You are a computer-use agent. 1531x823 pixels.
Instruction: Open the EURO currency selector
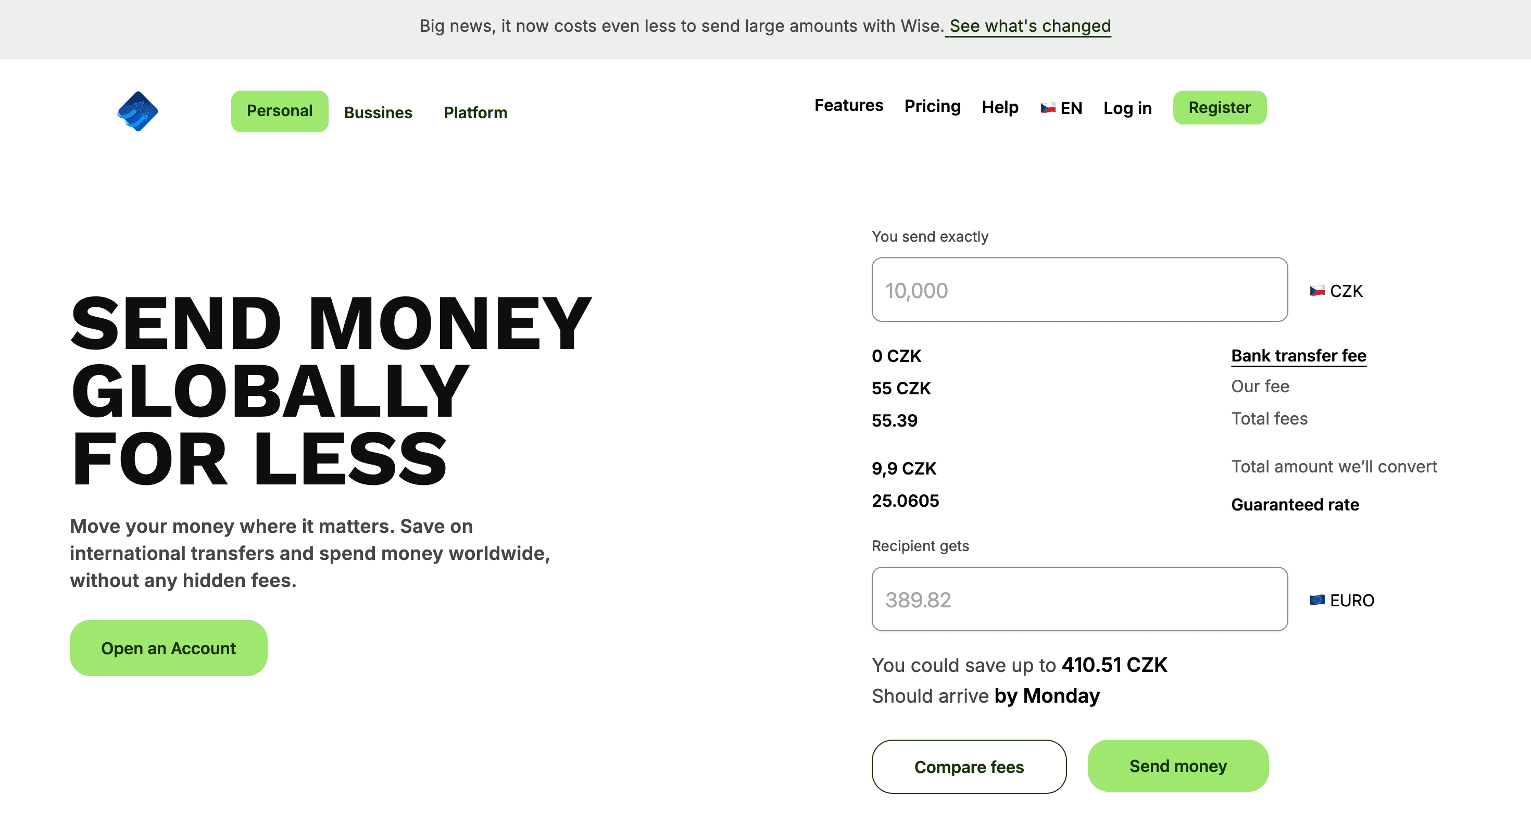point(1351,600)
